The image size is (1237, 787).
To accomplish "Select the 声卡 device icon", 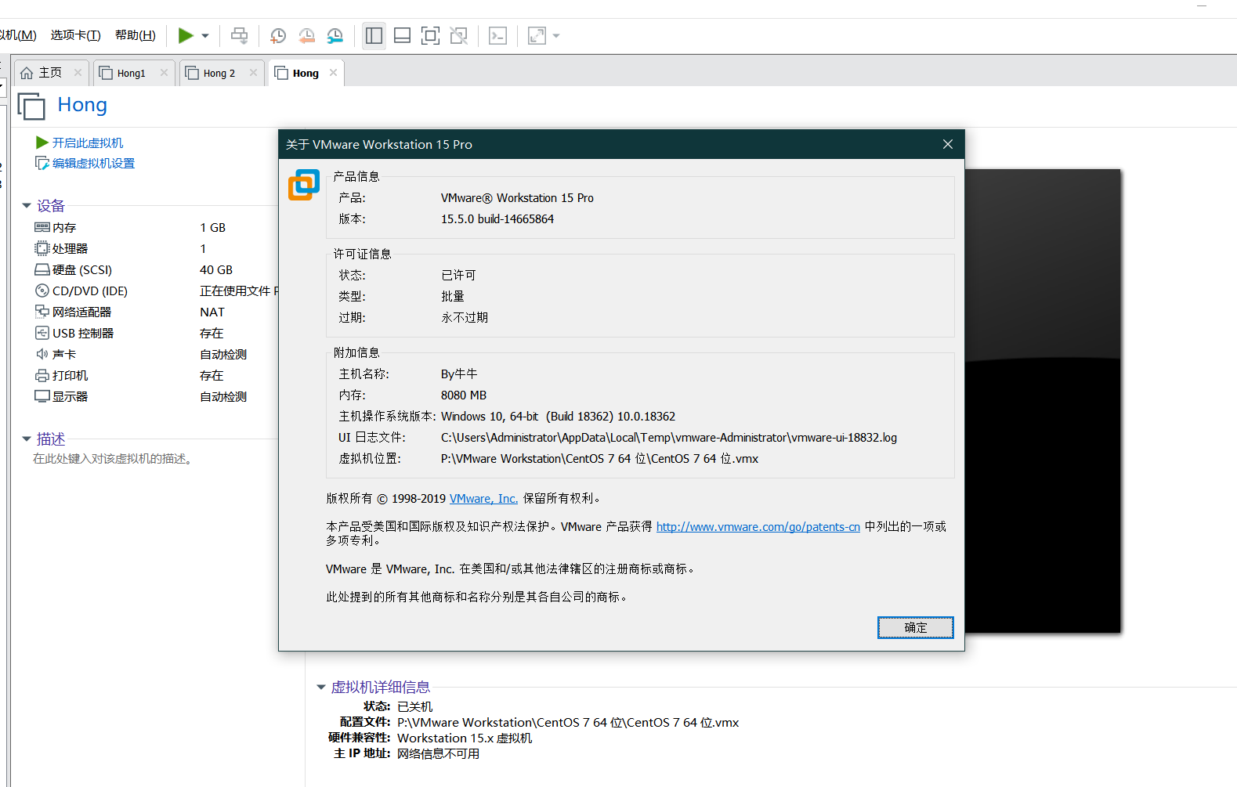I will 42,354.
